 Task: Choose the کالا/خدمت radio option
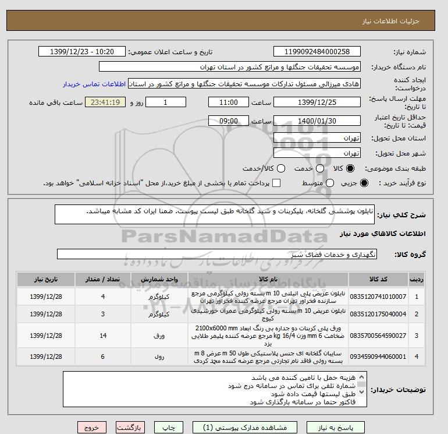[x=281, y=168]
